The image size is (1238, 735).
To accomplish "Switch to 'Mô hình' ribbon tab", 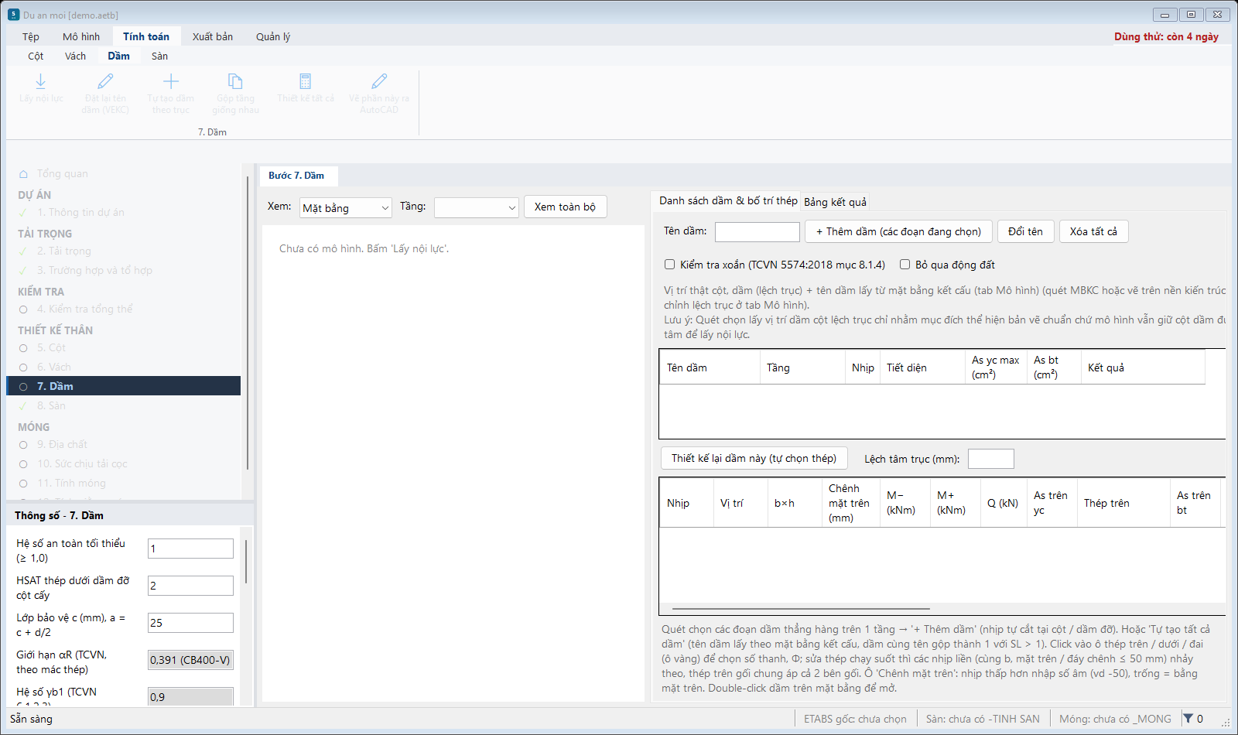I will point(81,36).
